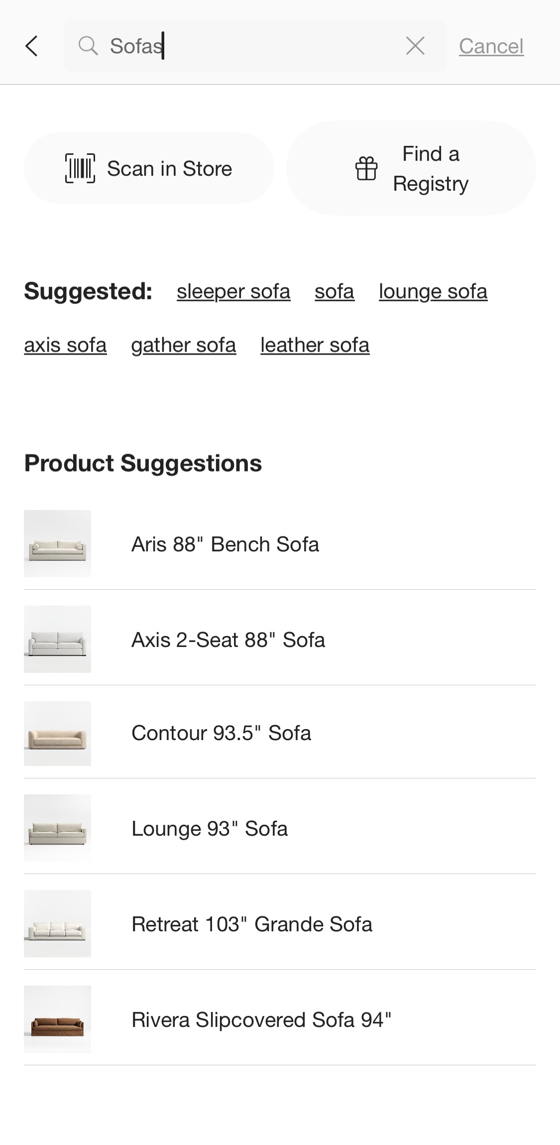
Task: Select the 'sleeper sofa' suggestion
Action: (233, 292)
